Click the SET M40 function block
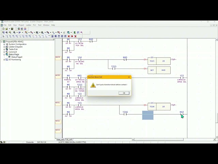The image size is (218, 164). (159, 70)
